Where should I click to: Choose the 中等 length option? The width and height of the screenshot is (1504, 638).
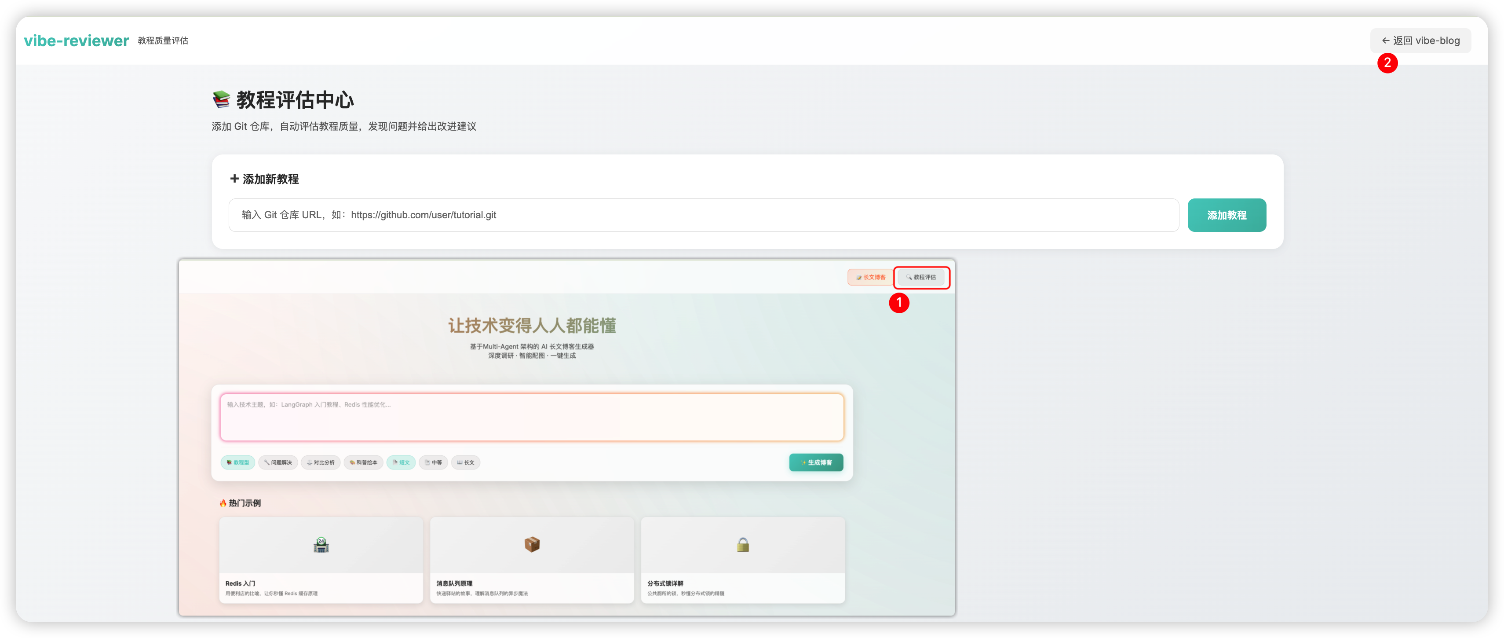click(x=433, y=462)
